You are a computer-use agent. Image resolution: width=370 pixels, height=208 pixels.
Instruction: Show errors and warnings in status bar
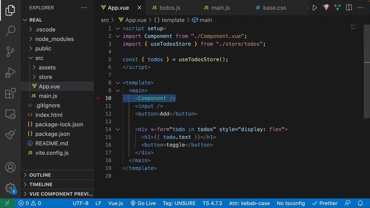point(29,203)
